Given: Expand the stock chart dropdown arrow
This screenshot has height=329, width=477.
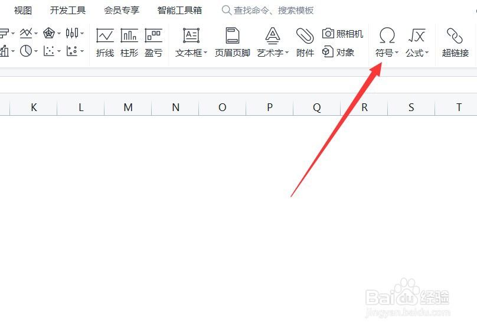Looking at the screenshot, I should point(82,33).
